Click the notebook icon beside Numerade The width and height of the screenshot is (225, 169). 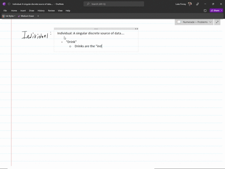(179, 22)
